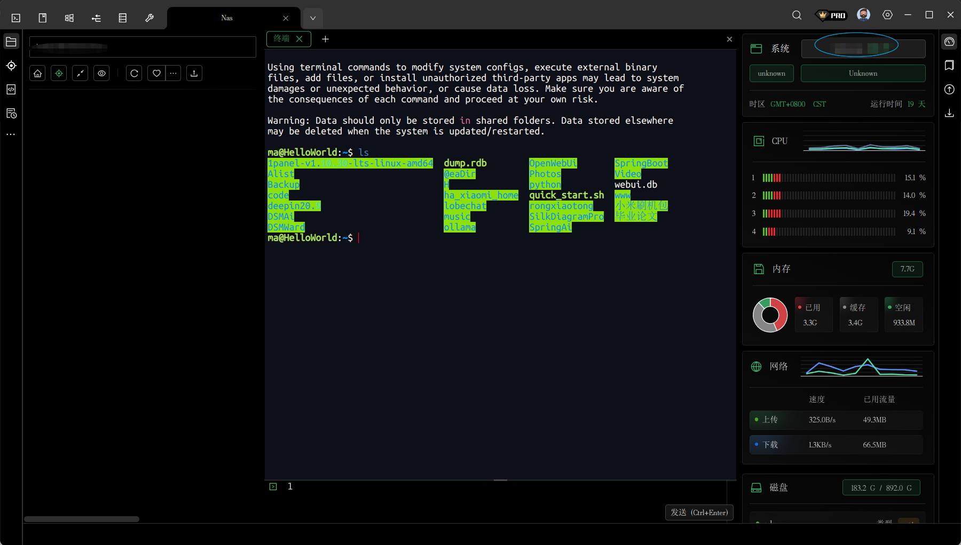Open the list document icon in top toolbar
Viewport: 961px width, 545px height.
pyautogui.click(x=123, y=18)
